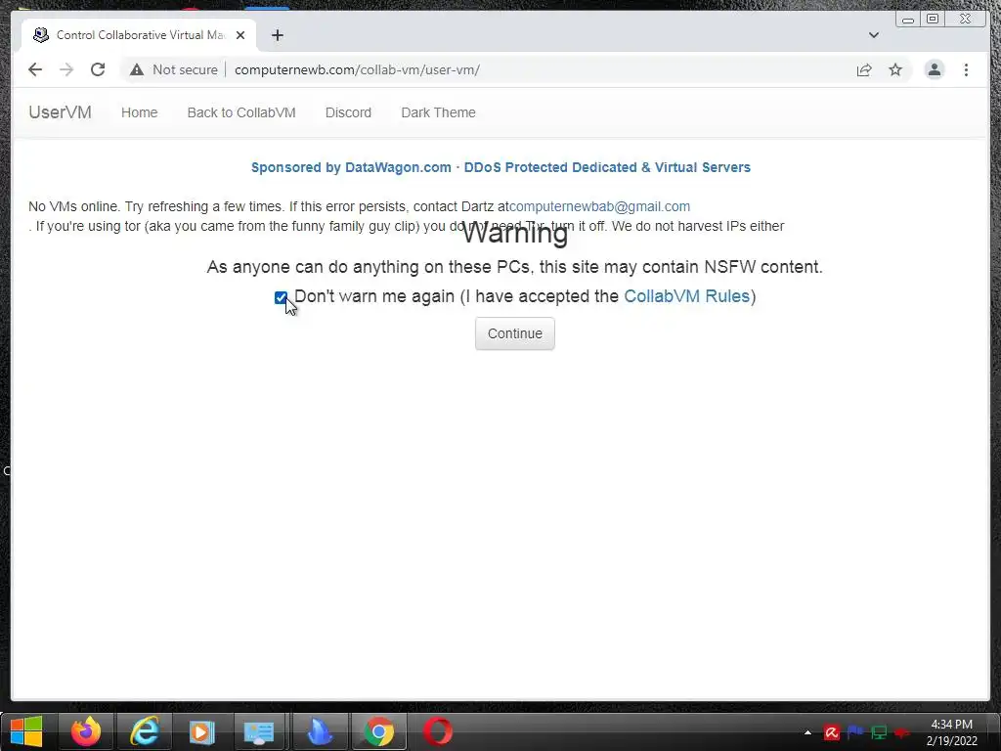Switch to Chrome in the taskbar
The width and height of the screenshot is (1001, 751).
[x=378, y=731]
